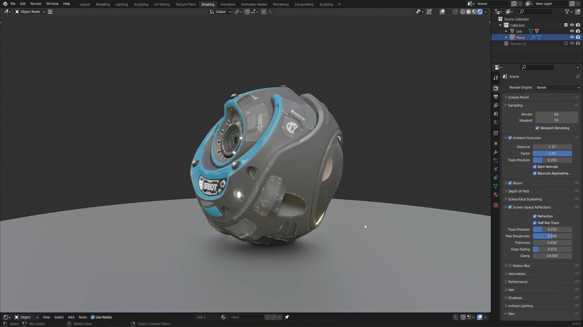
Task: Open the Render properties tab
Action: tap(496, 88)
